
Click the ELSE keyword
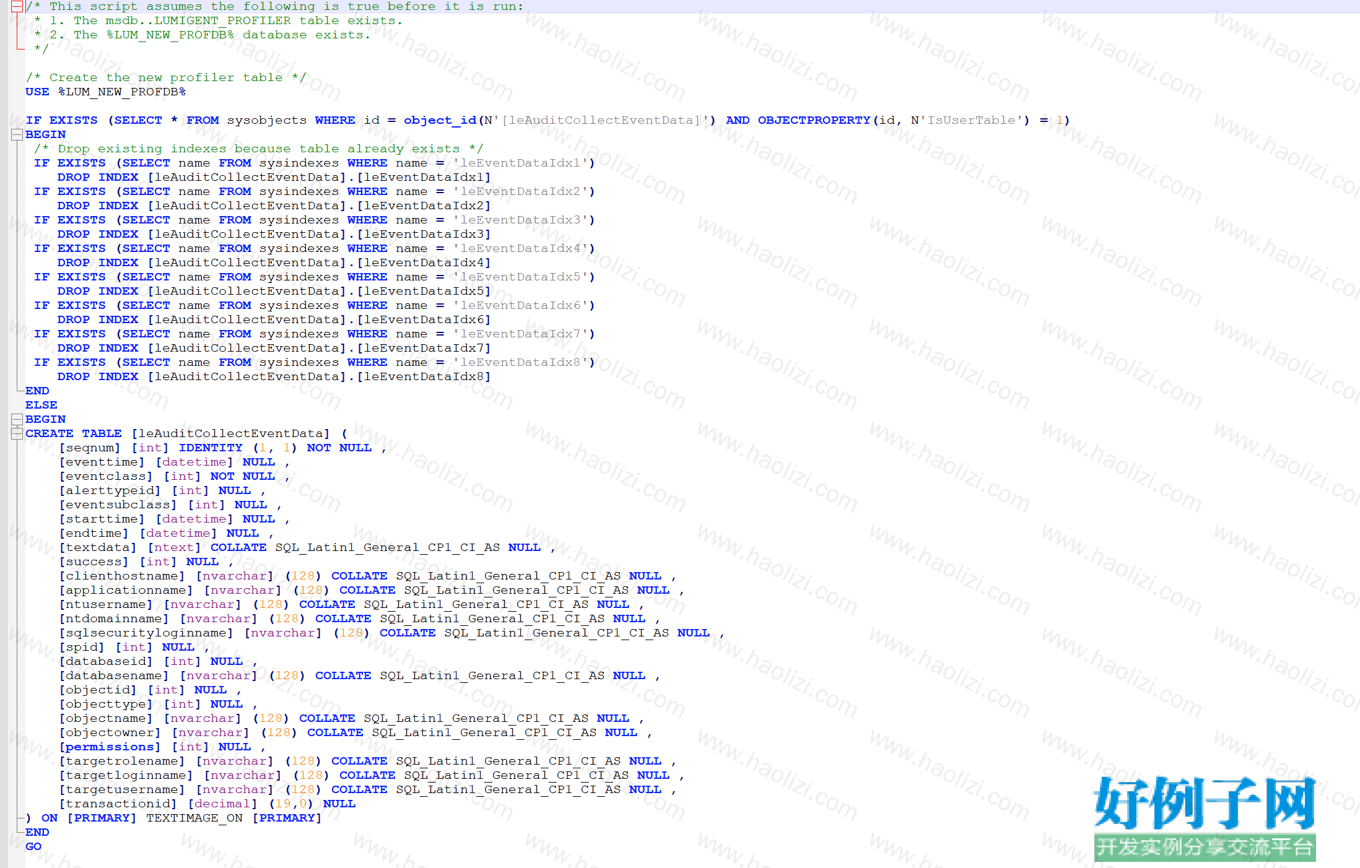click(41, 405)
